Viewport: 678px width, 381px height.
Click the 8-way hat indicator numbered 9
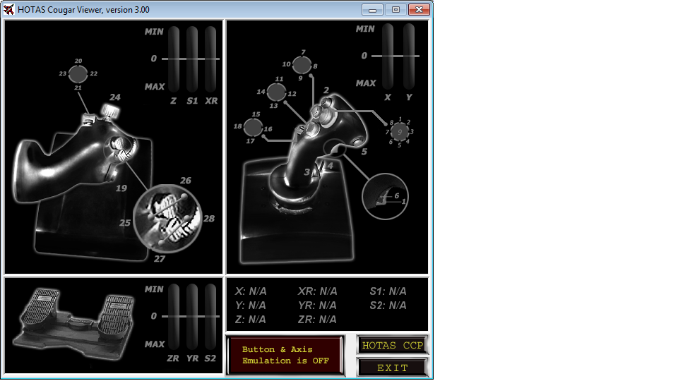(x=400, y=132)
